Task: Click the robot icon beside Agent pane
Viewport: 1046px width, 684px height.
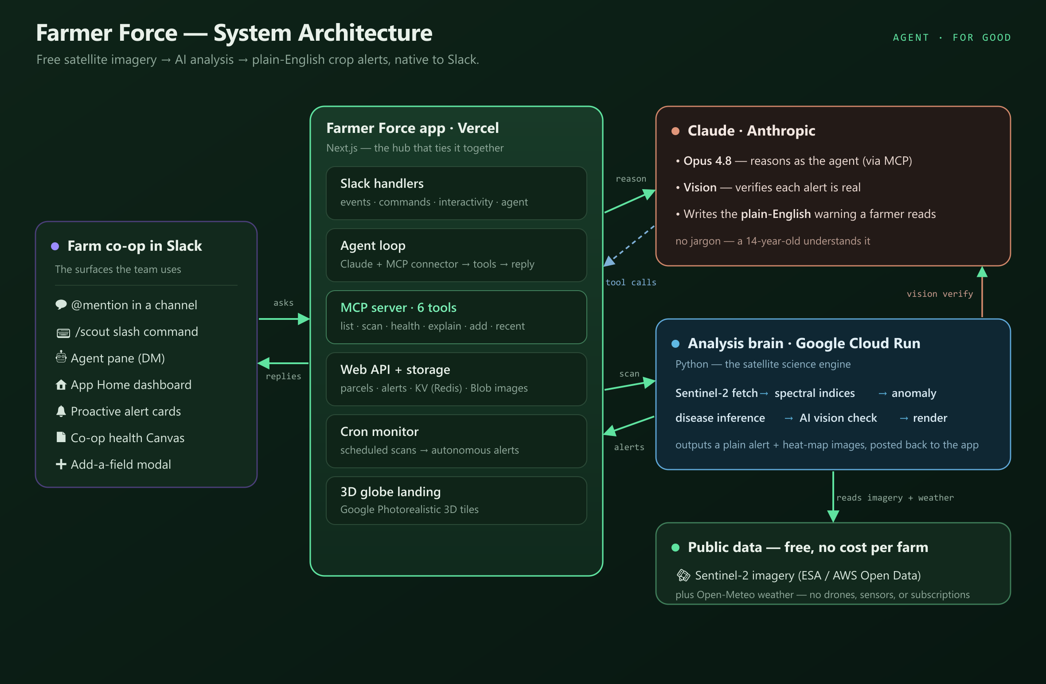Action: click(x=61, y=357)
